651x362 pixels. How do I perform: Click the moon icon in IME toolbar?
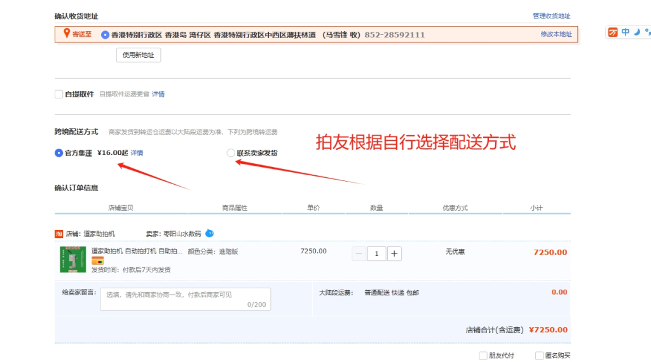click(637, 32)
